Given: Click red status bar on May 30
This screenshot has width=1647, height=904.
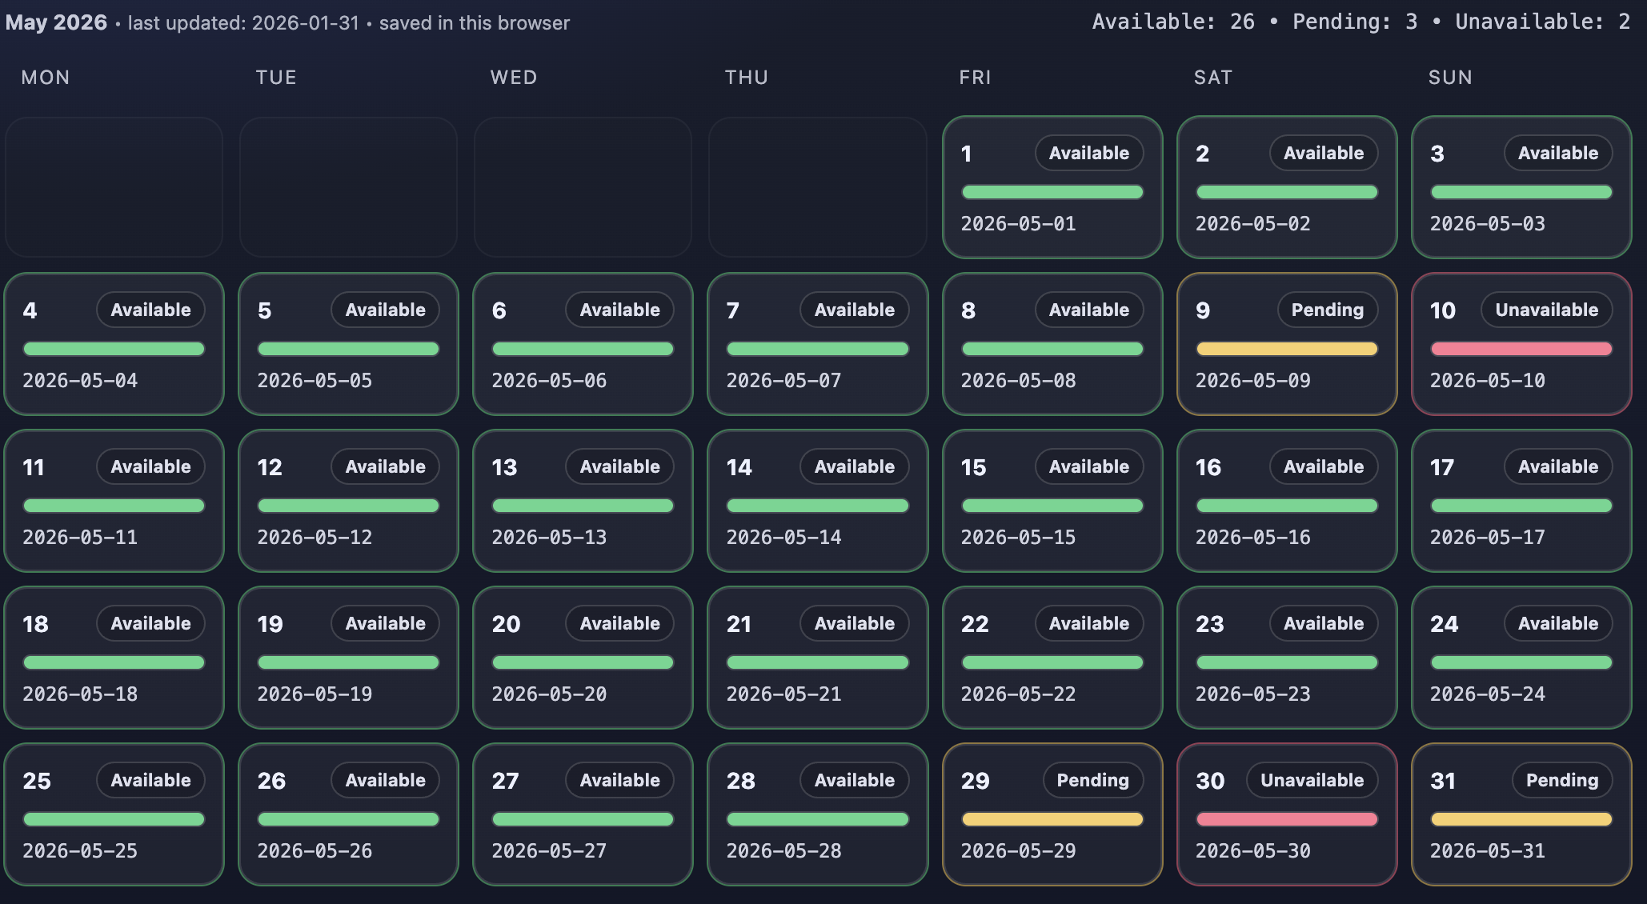Looking at the screenshot, I should pos(1286,819).
